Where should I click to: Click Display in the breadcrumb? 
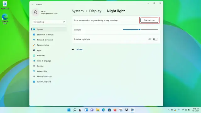click(x=95, y=11)
